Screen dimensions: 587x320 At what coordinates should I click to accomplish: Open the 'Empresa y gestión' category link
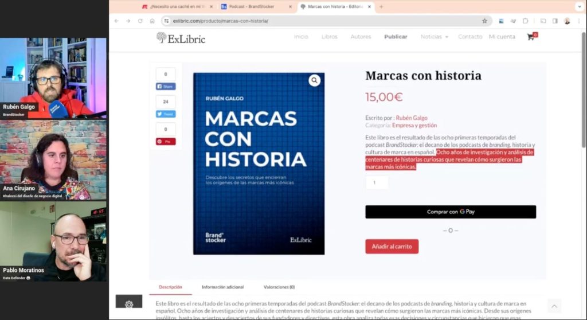[x=414, y=125]
